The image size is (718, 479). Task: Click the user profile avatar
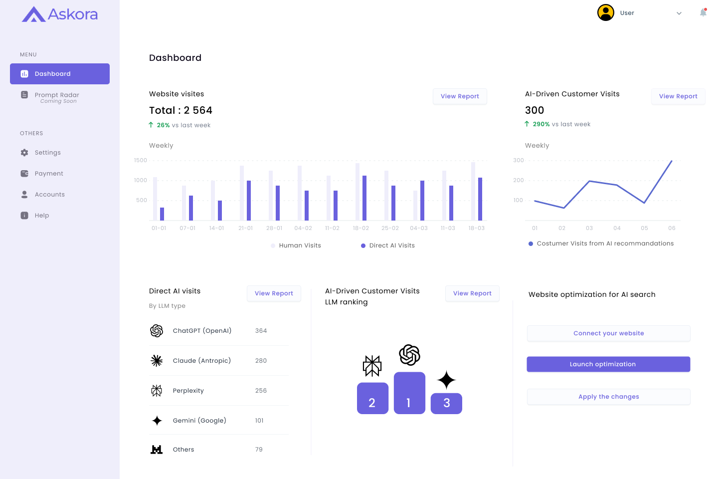point(606,12)
